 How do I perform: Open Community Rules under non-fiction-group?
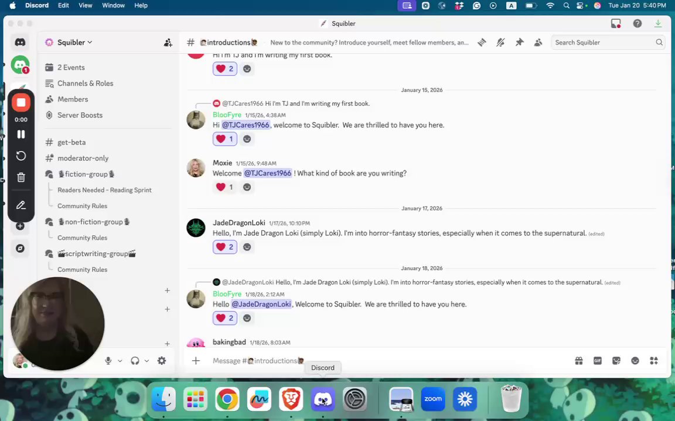[82, 237]
